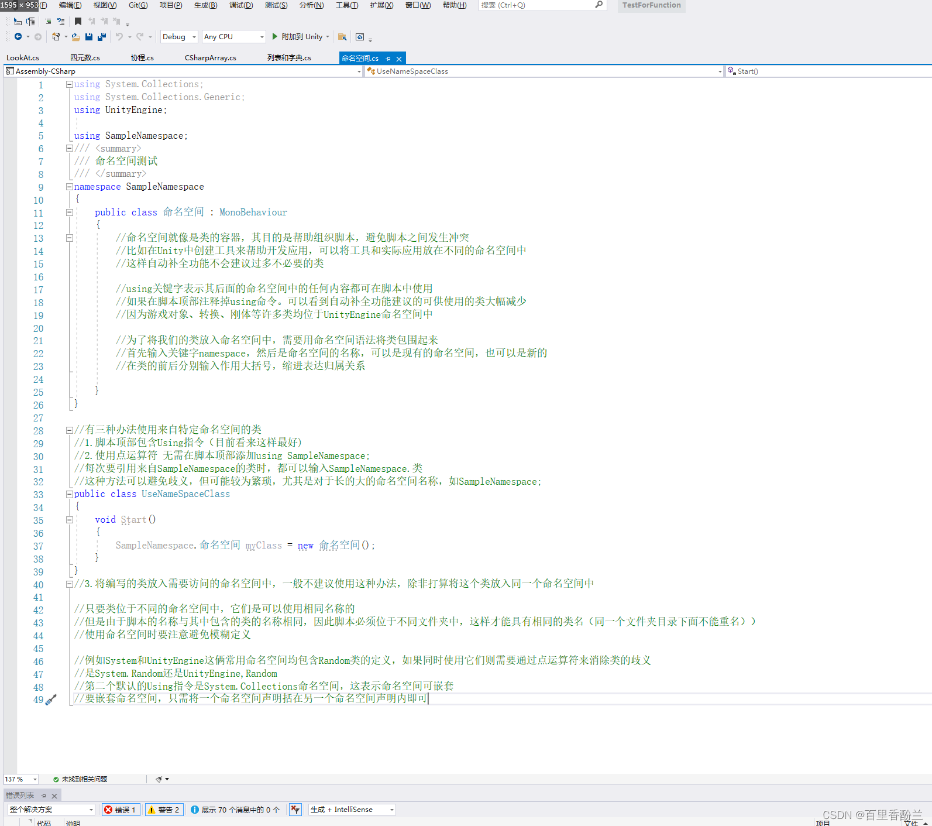Toggle the error list filter icon
Screen dimensions: 932x826
[295, 810]
